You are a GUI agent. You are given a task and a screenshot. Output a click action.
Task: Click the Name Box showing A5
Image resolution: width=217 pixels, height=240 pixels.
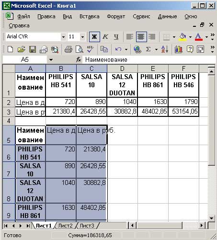click(x=25, y=60)
